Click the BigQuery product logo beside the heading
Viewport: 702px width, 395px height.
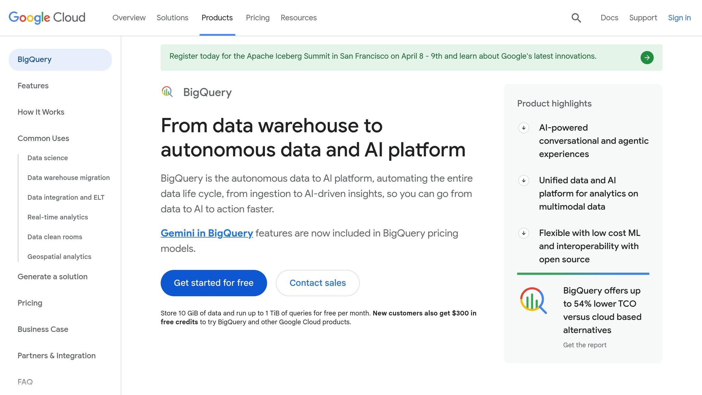tap(167, 92)
